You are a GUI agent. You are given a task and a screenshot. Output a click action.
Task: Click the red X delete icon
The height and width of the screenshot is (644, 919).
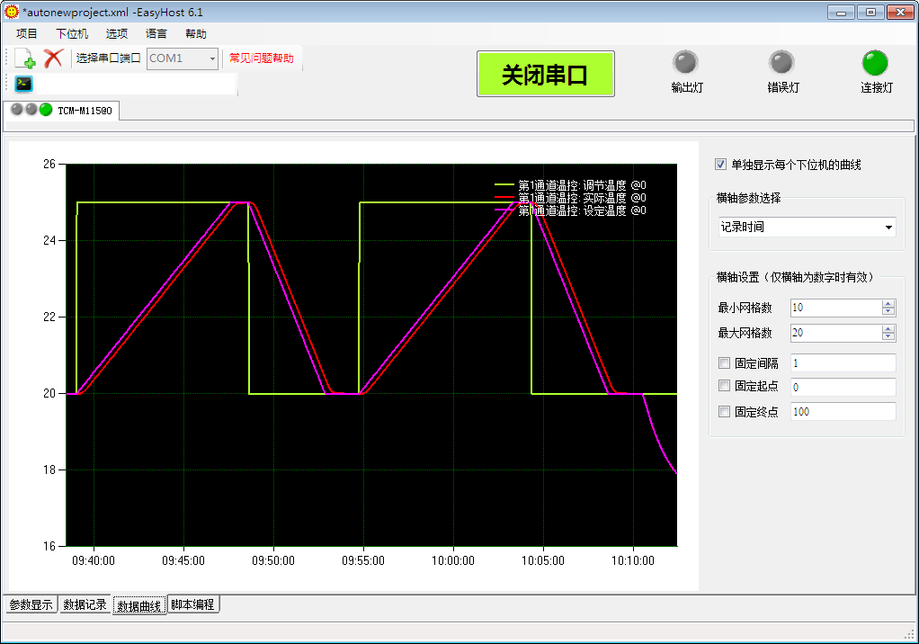53,58
